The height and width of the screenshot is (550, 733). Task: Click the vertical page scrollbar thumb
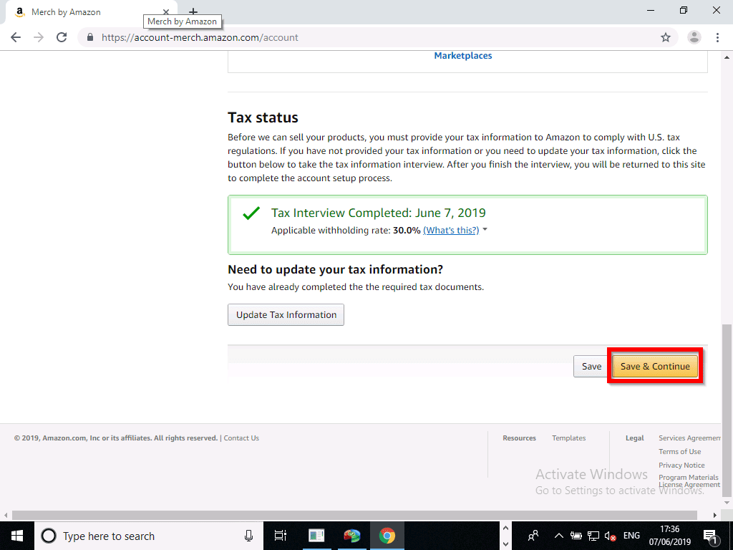click(x=727, y=408)
